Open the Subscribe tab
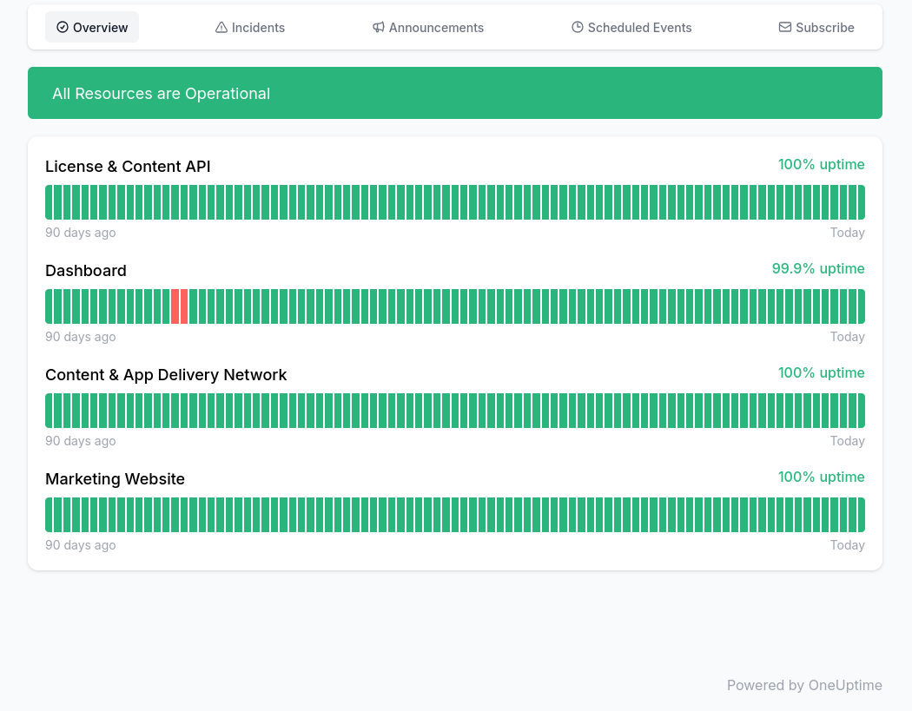This screenshot has height=711, width=912. (x=816, y=28)
